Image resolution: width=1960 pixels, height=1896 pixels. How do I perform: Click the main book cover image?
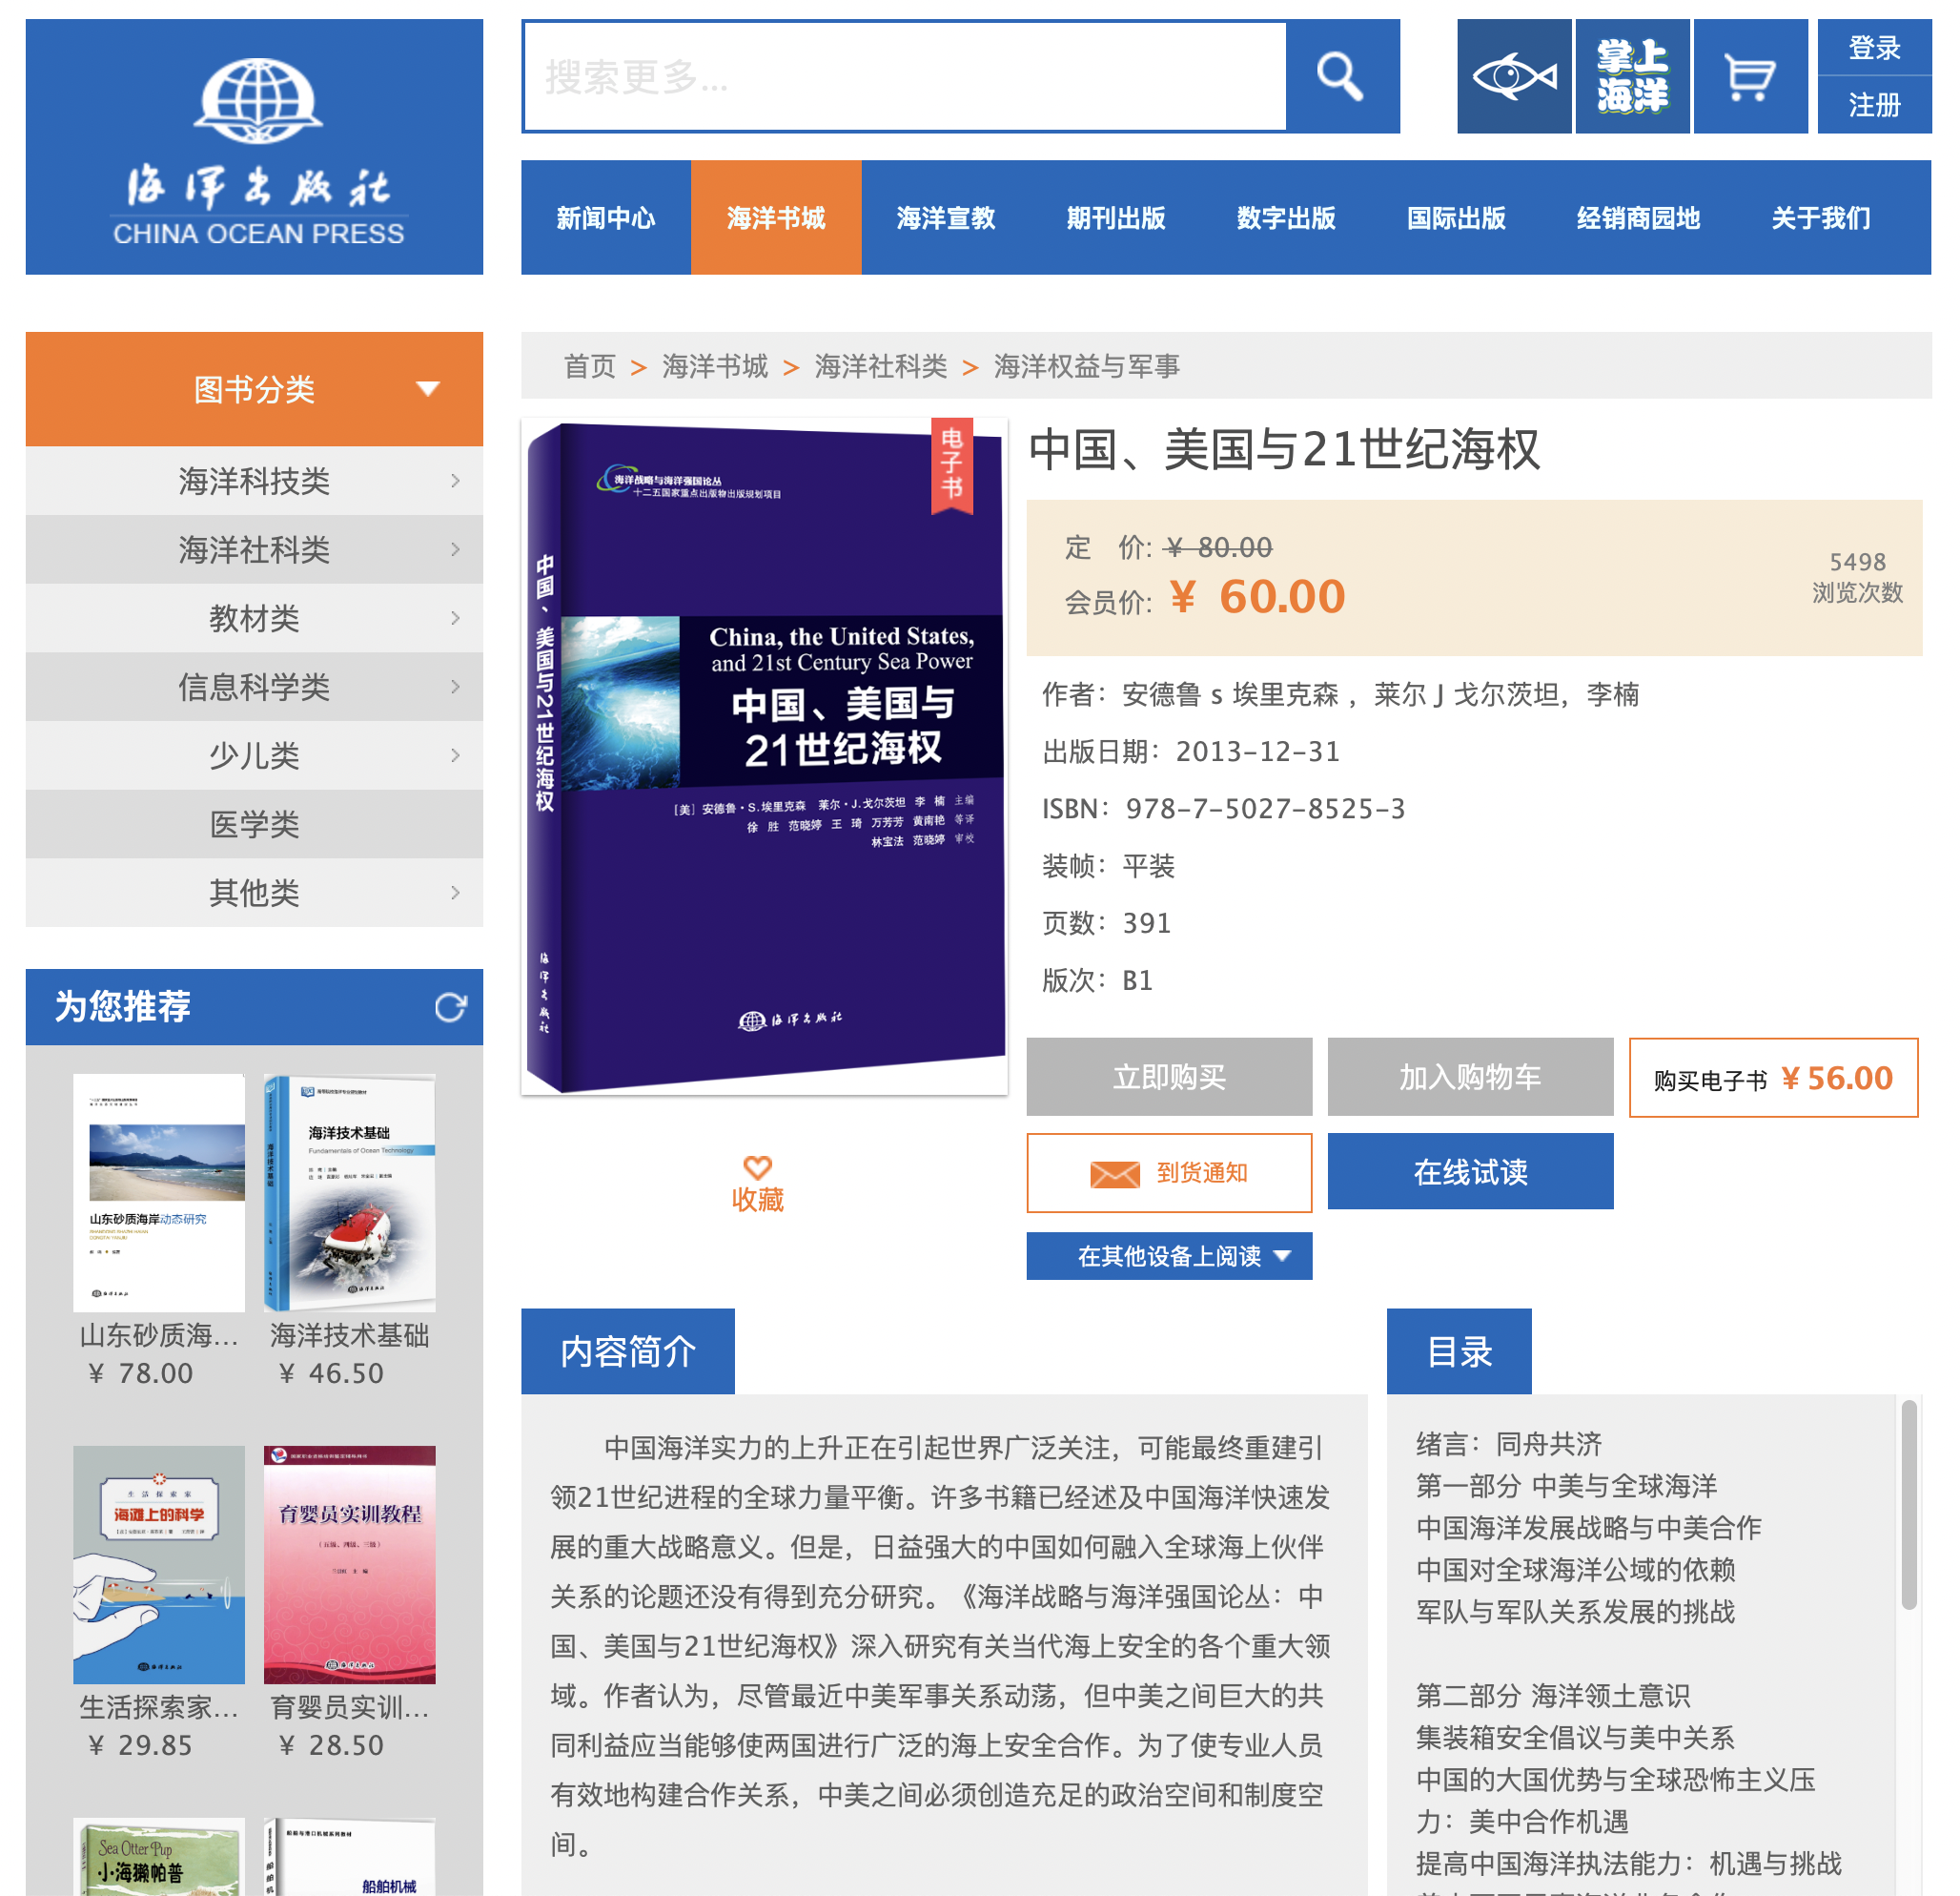765,757
